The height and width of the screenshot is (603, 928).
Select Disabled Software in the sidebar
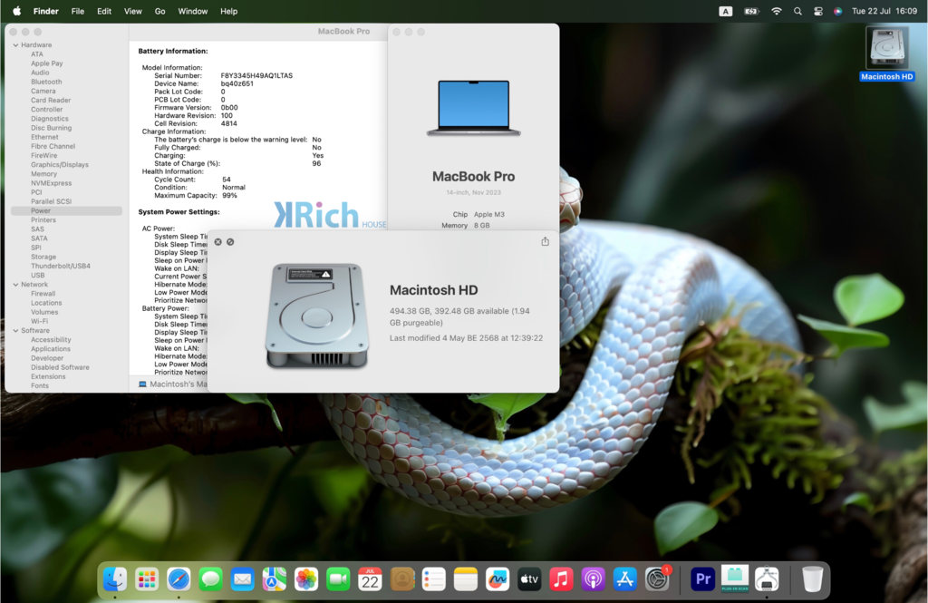[60, 367]
